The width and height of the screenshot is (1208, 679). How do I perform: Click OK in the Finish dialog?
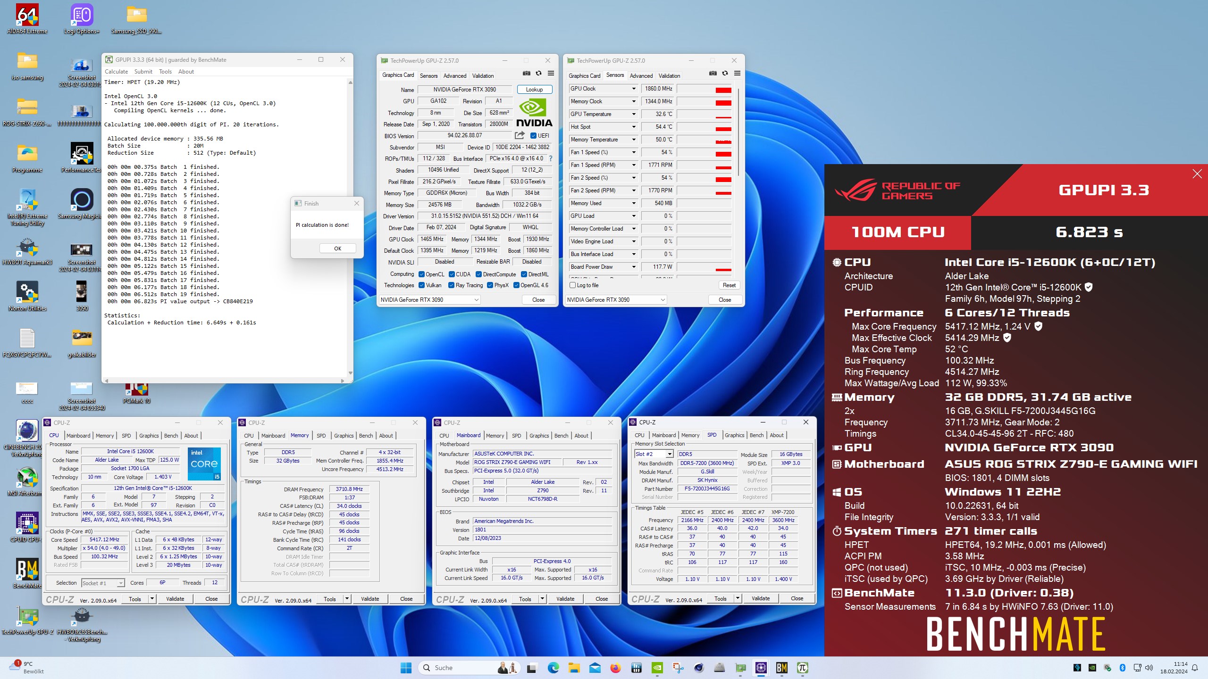[x=337, y=248]
